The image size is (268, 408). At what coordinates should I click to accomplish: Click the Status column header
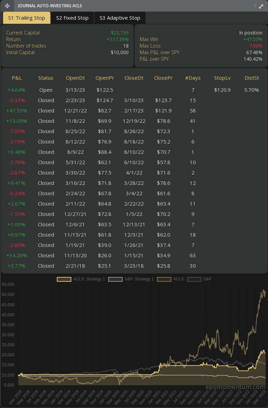[46, 78]
